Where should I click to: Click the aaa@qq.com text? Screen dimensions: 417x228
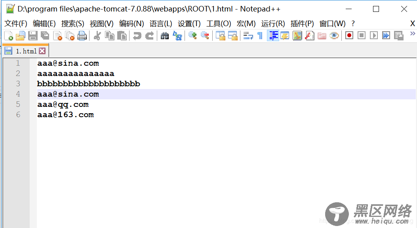[x=63, y=104]
